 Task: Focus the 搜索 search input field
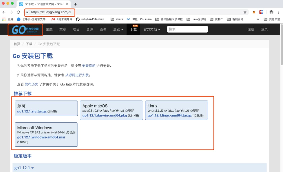click(187, 29)
